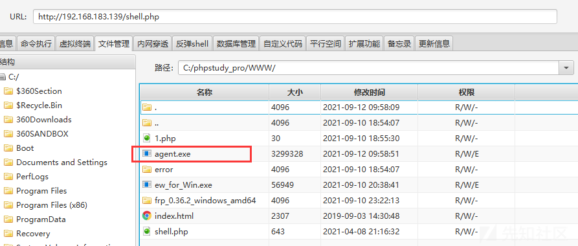Image resolution: width=578 pixels, height=246 pixels.
Task: Click the size cell 3299328
Action: click(x=287, y=154)
